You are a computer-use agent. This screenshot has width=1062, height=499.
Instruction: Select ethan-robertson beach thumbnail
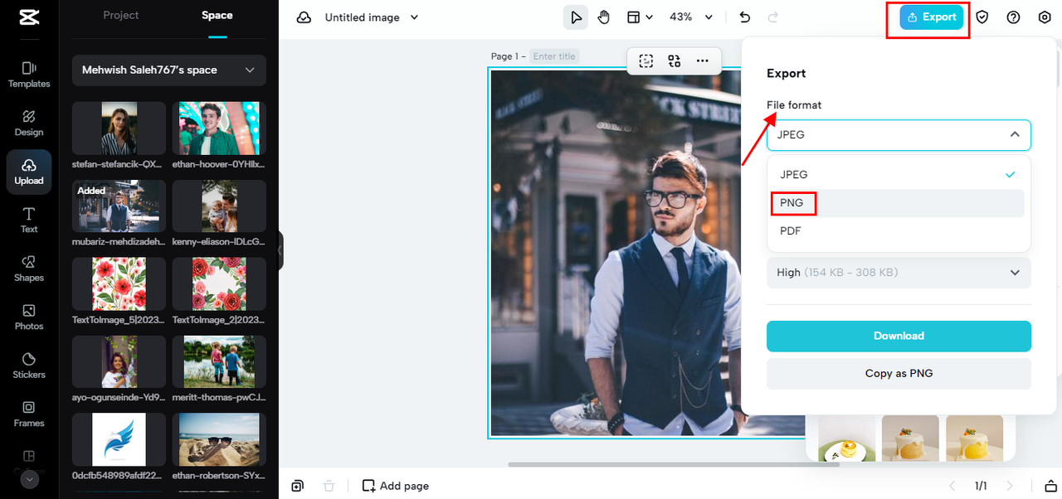(219, 439)
